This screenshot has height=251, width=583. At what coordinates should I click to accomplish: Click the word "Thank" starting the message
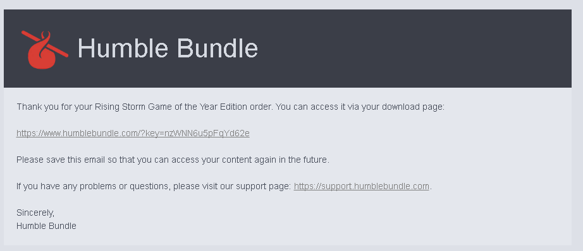point(29,107)
